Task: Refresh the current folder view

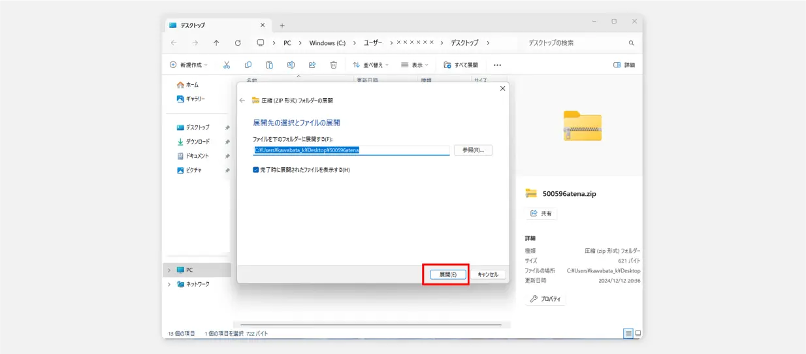Action: [x=238, y=42]
